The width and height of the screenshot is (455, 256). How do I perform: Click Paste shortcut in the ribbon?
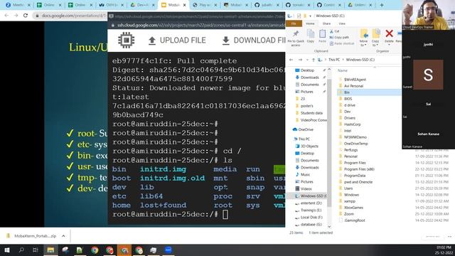[x=342, y=43]
